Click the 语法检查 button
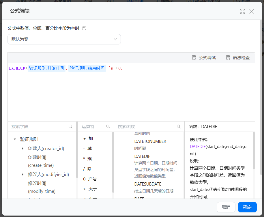This screenshot has height=217, width=264. click(x=238, y=58)
